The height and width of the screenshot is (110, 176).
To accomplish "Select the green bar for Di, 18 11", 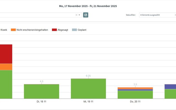I will click(x=42, y=91).
